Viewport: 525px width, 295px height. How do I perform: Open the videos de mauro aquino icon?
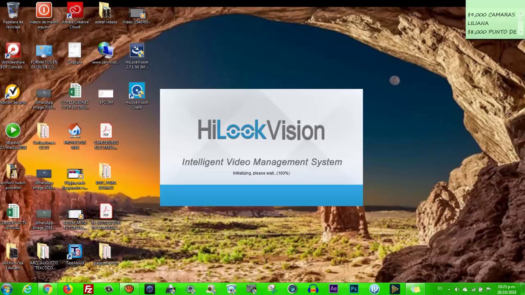[44, 16]
